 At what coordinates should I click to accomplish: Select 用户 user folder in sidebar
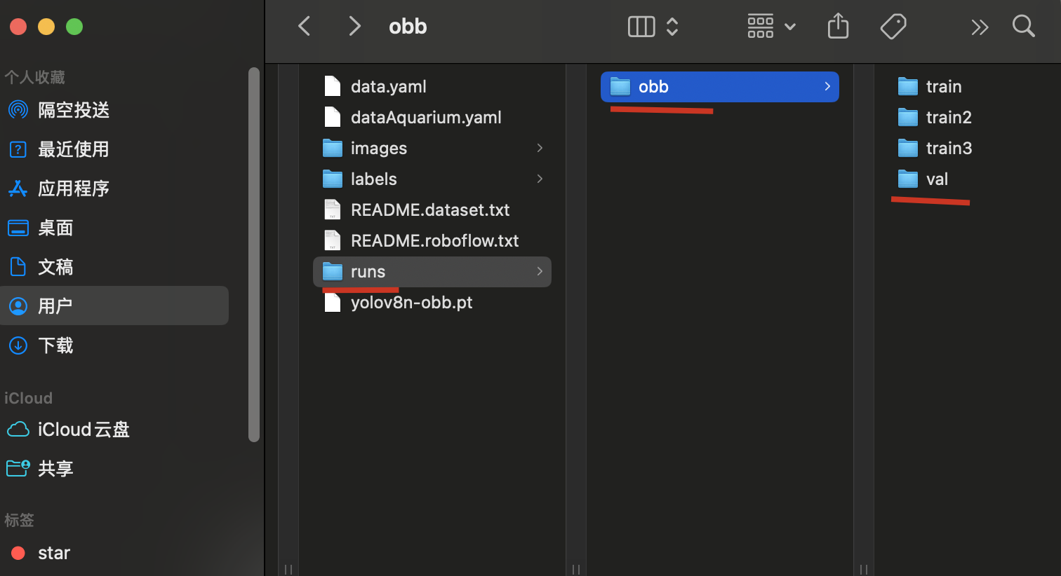tap(114, 306)
